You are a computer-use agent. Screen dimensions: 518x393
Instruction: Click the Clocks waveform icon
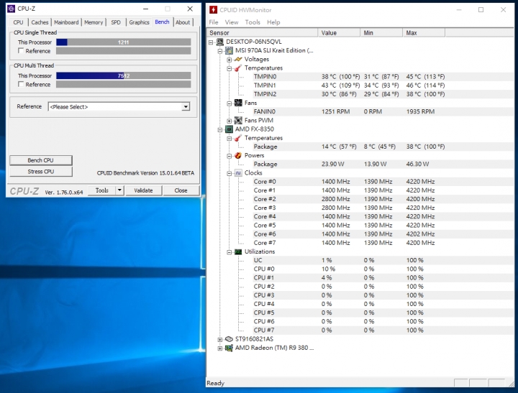(x=238, y=173)
